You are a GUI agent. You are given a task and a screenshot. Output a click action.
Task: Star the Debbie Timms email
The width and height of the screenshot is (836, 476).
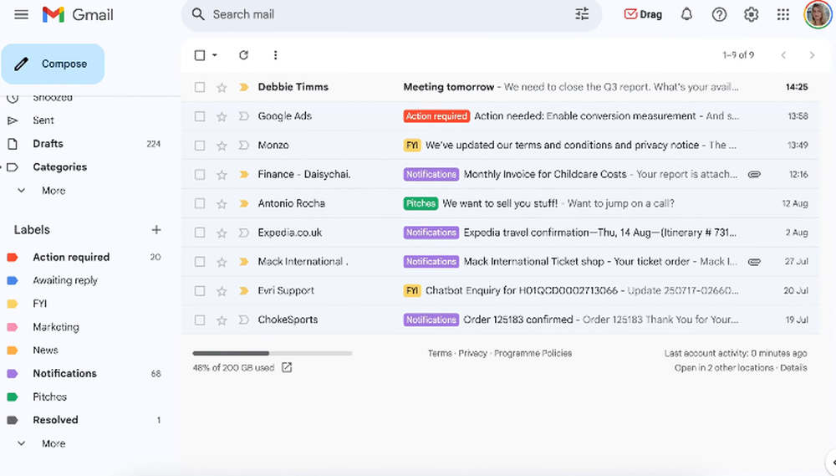point(222,88)
